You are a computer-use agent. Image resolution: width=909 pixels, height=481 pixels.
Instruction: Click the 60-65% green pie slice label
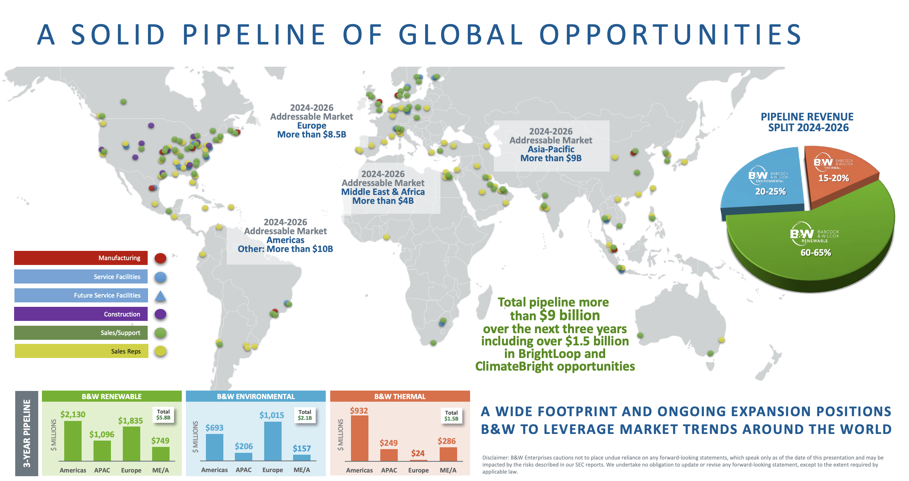coord(816,253)
